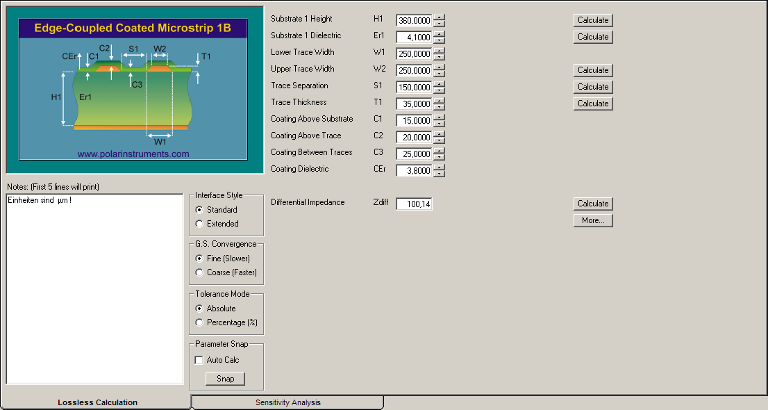
Task: Open the More... options button
Action: [593, 220]
